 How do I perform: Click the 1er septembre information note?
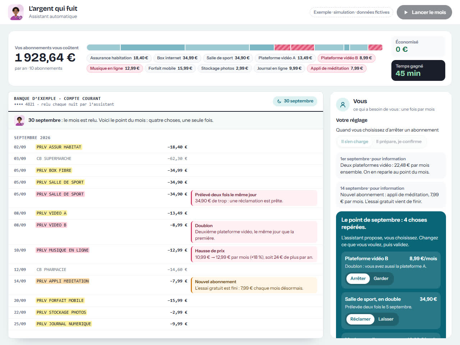pos(391,166)
